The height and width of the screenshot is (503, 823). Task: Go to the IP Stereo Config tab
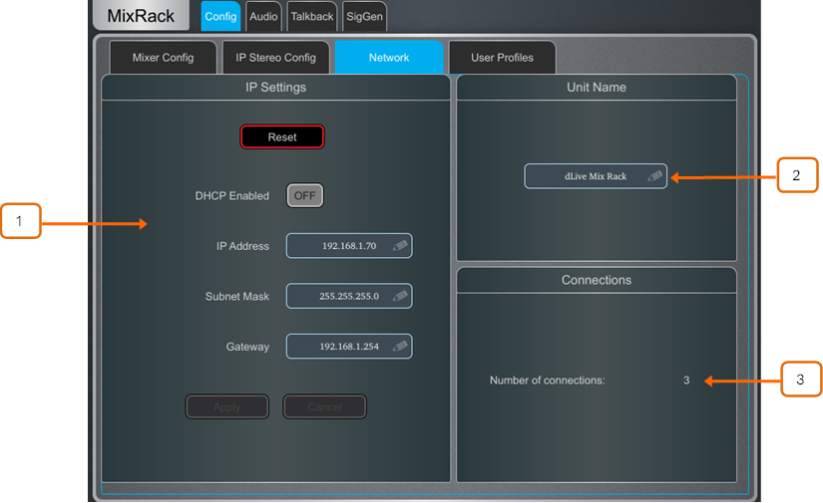[x=274, y=58]
